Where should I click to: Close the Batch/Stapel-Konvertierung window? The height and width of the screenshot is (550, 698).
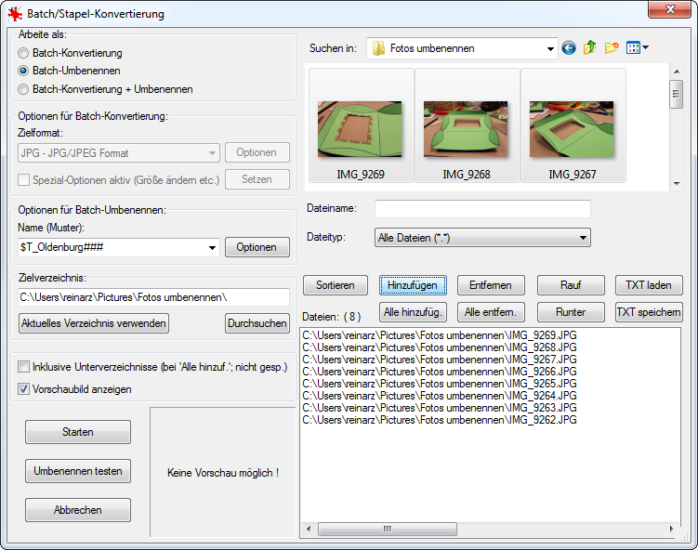coord(670,9)
